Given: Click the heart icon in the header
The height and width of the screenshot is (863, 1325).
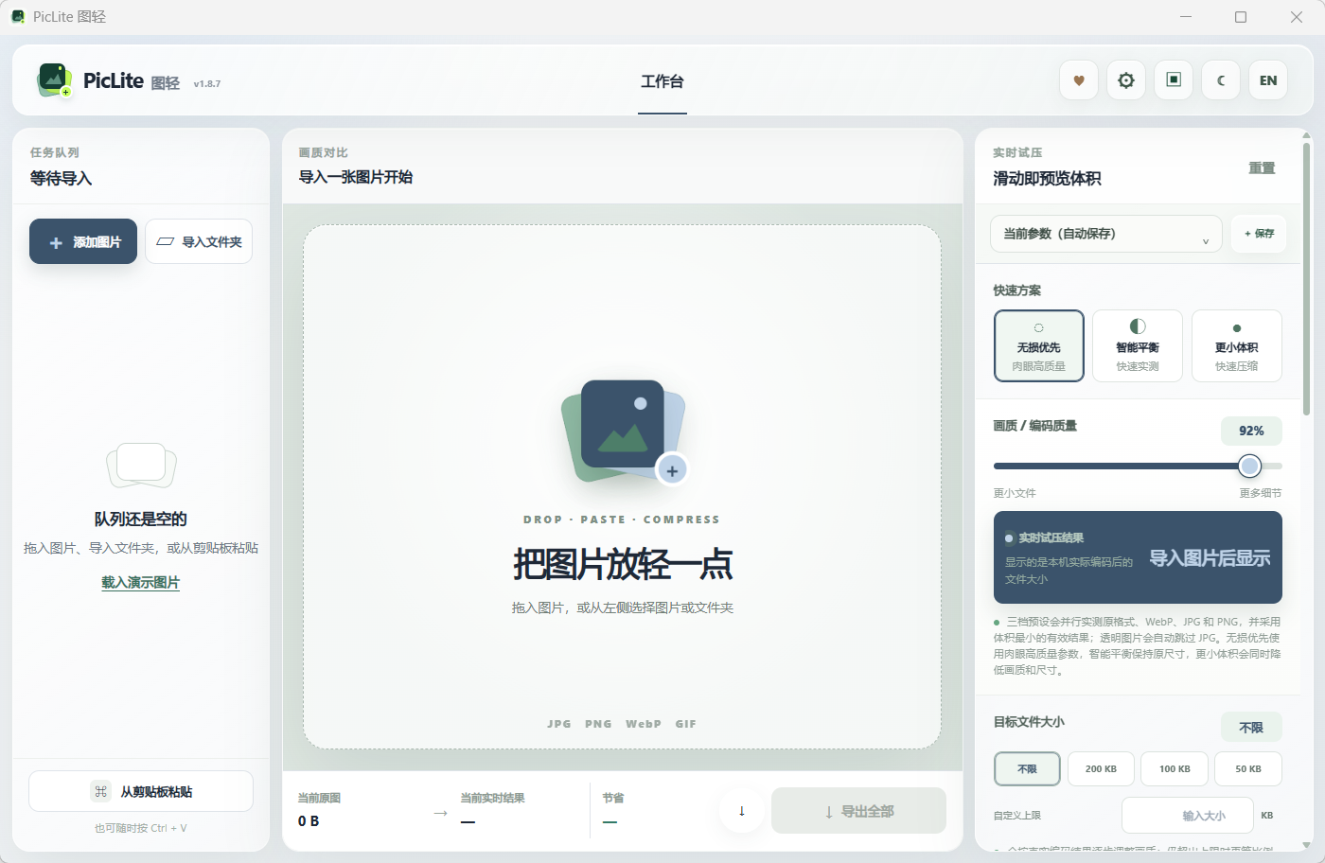Looking at the screenshot, I should pyautogui.click(x=1079, y=80).
